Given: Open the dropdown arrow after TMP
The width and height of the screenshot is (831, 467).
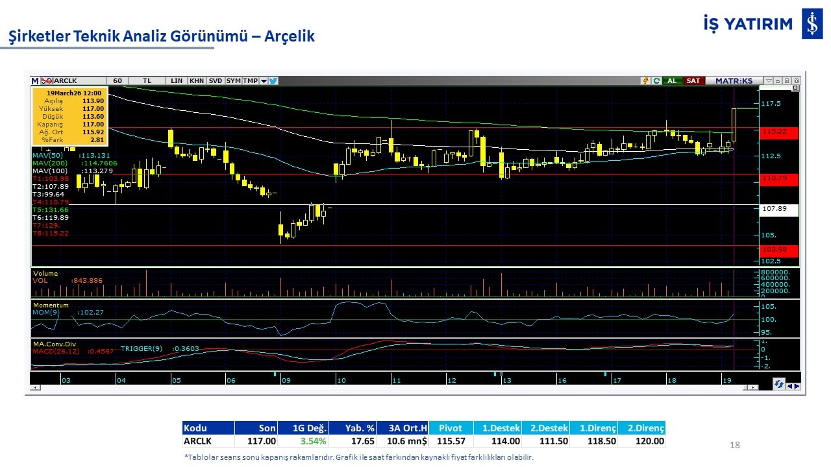Looking at the screenshot, I should pyautogui.click(x=264, y=81).
